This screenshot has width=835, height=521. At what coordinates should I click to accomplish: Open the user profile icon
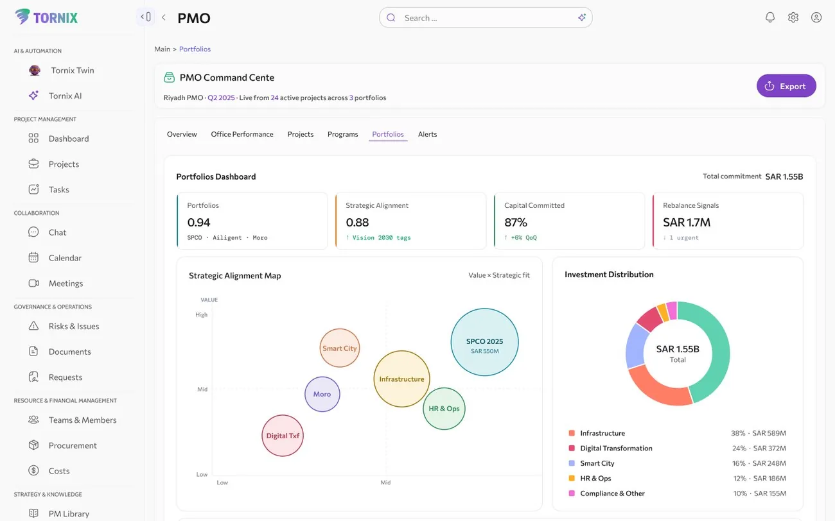[816, 17]
